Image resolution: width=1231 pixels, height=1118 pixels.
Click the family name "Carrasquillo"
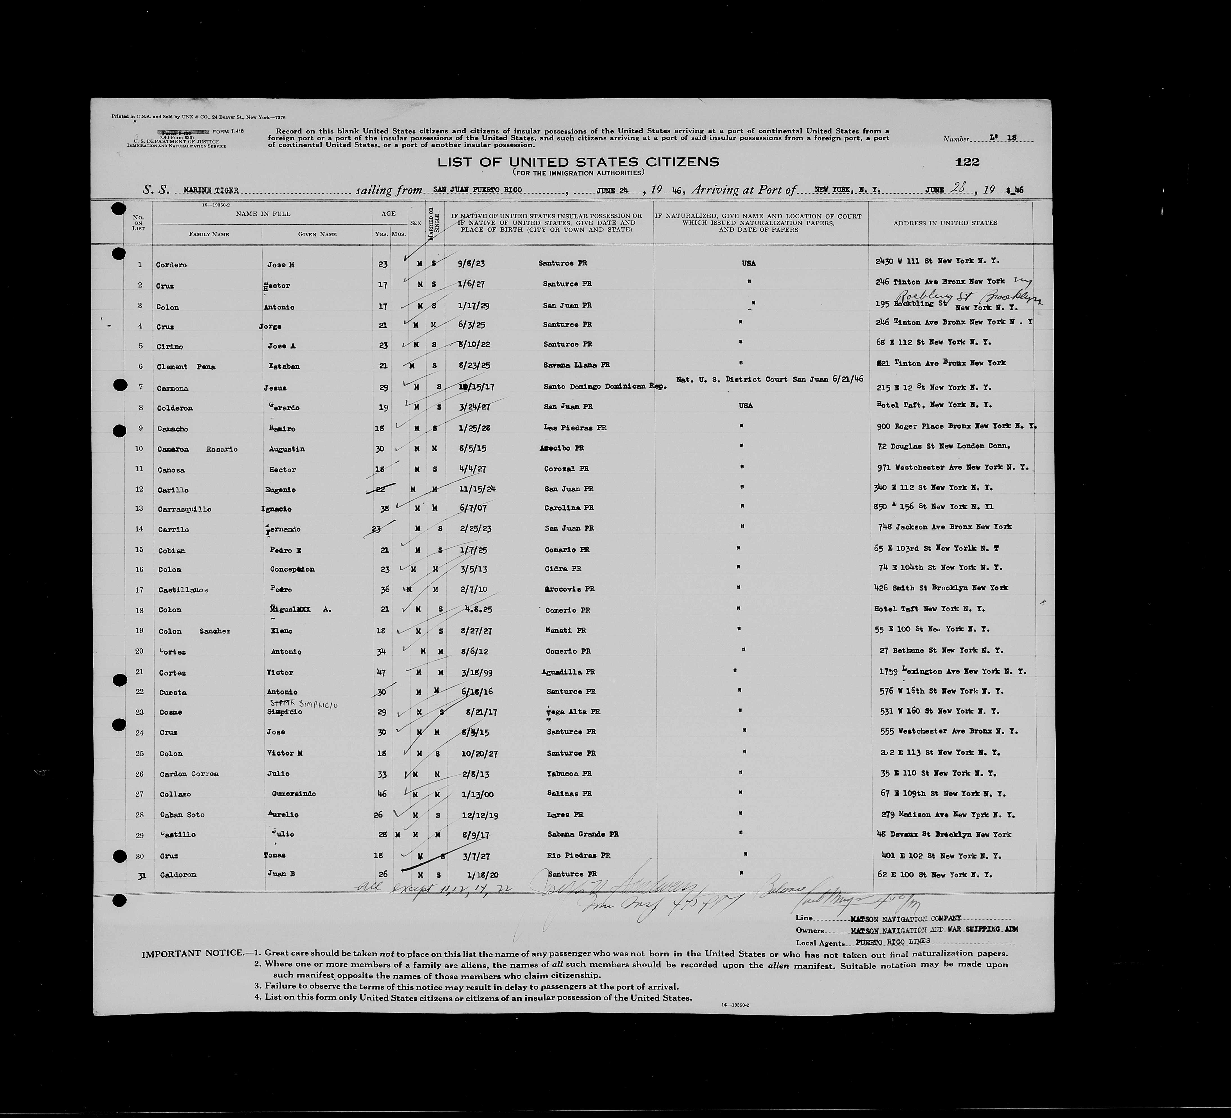pyautogui.click(x=184, y=509)
